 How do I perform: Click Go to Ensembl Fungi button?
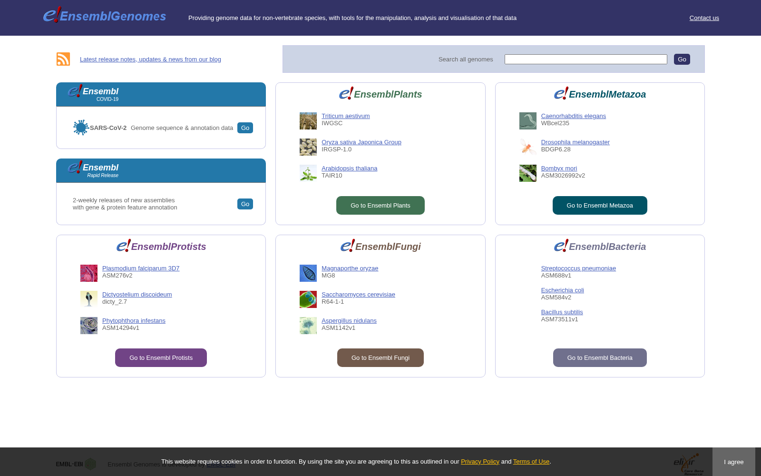380,357
